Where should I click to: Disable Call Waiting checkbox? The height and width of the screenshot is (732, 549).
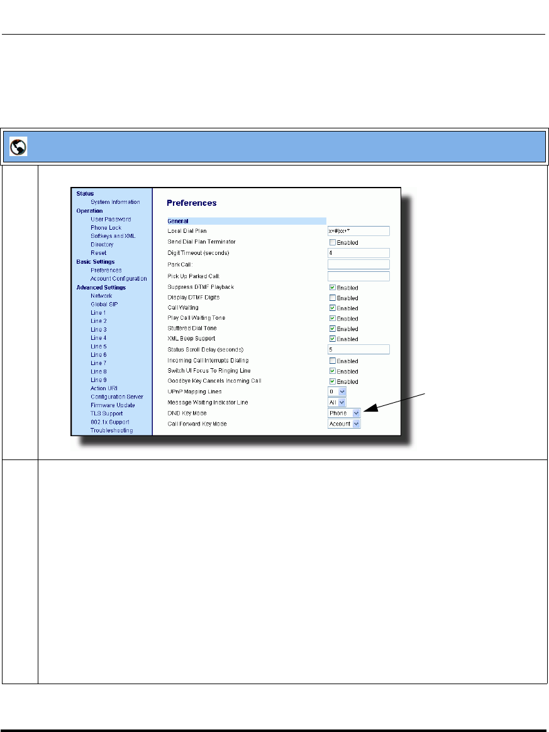(x=333, y=308)
